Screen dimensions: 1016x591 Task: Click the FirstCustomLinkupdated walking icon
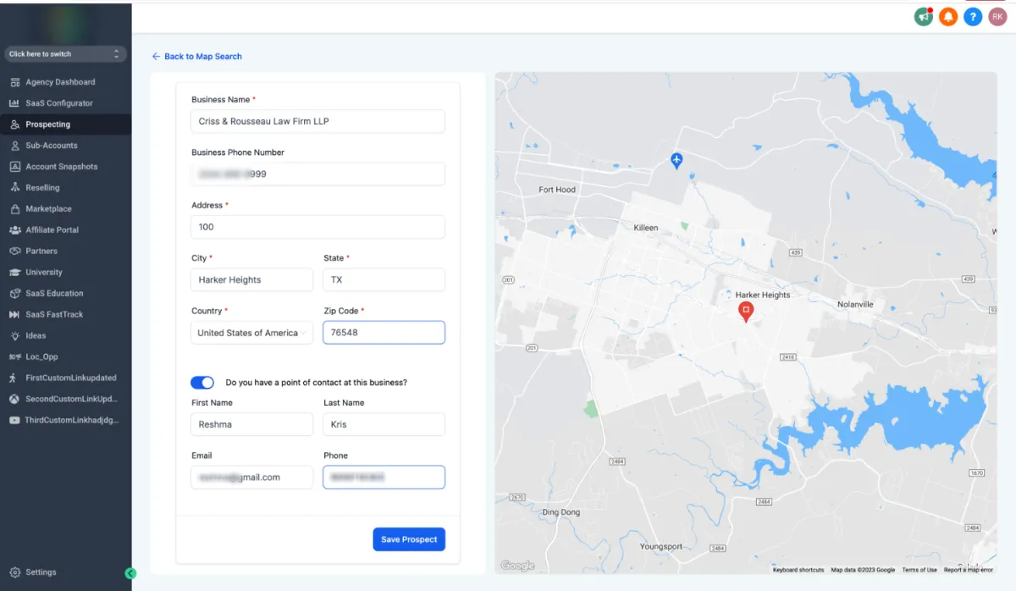[x=14, y=378]
